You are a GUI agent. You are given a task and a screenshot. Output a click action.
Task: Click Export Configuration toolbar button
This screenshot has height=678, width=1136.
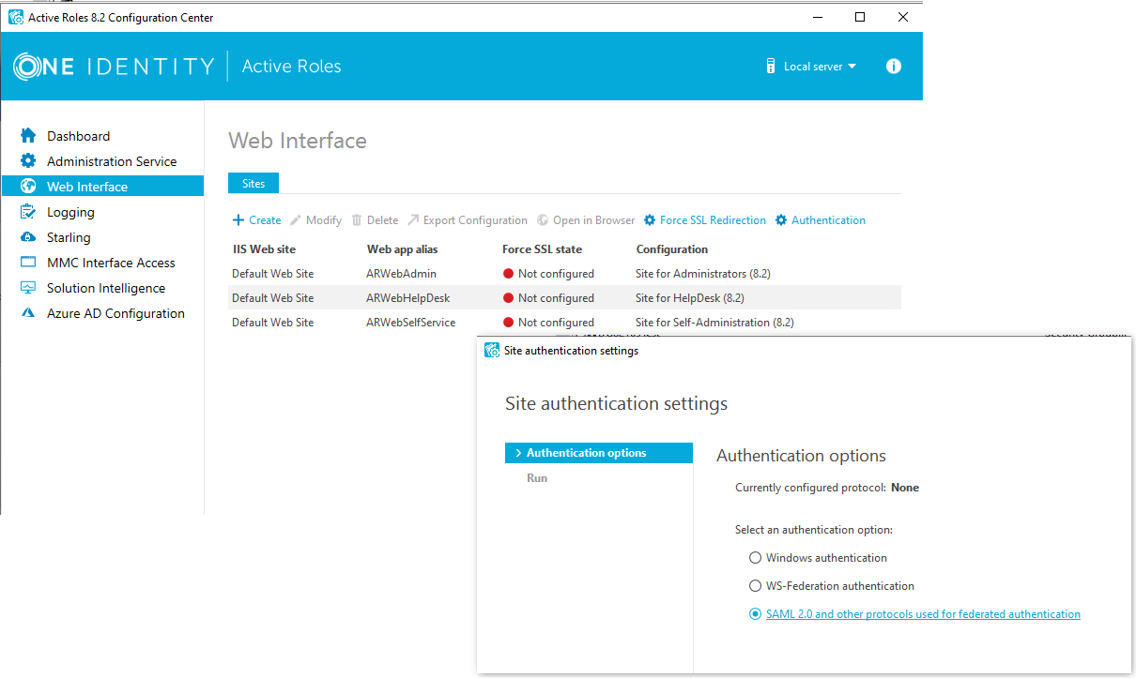point(468,220)
